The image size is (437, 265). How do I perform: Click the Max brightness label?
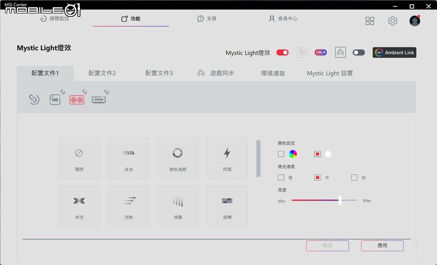[x=367, y=201]
